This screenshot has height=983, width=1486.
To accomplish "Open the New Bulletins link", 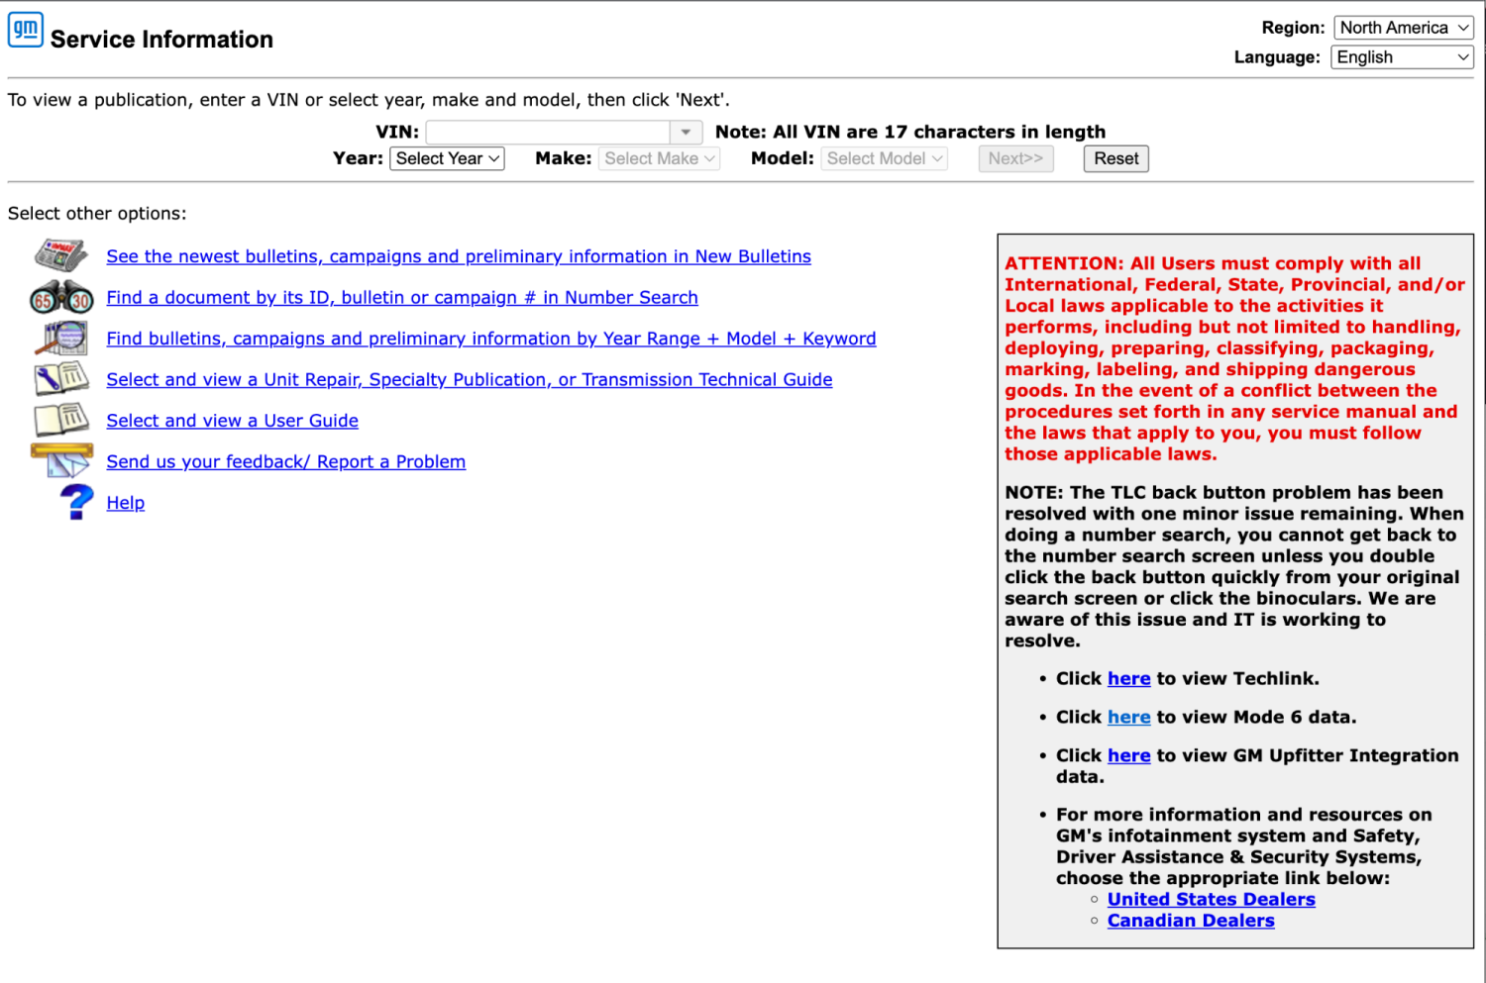I will (x=459, y=256).
